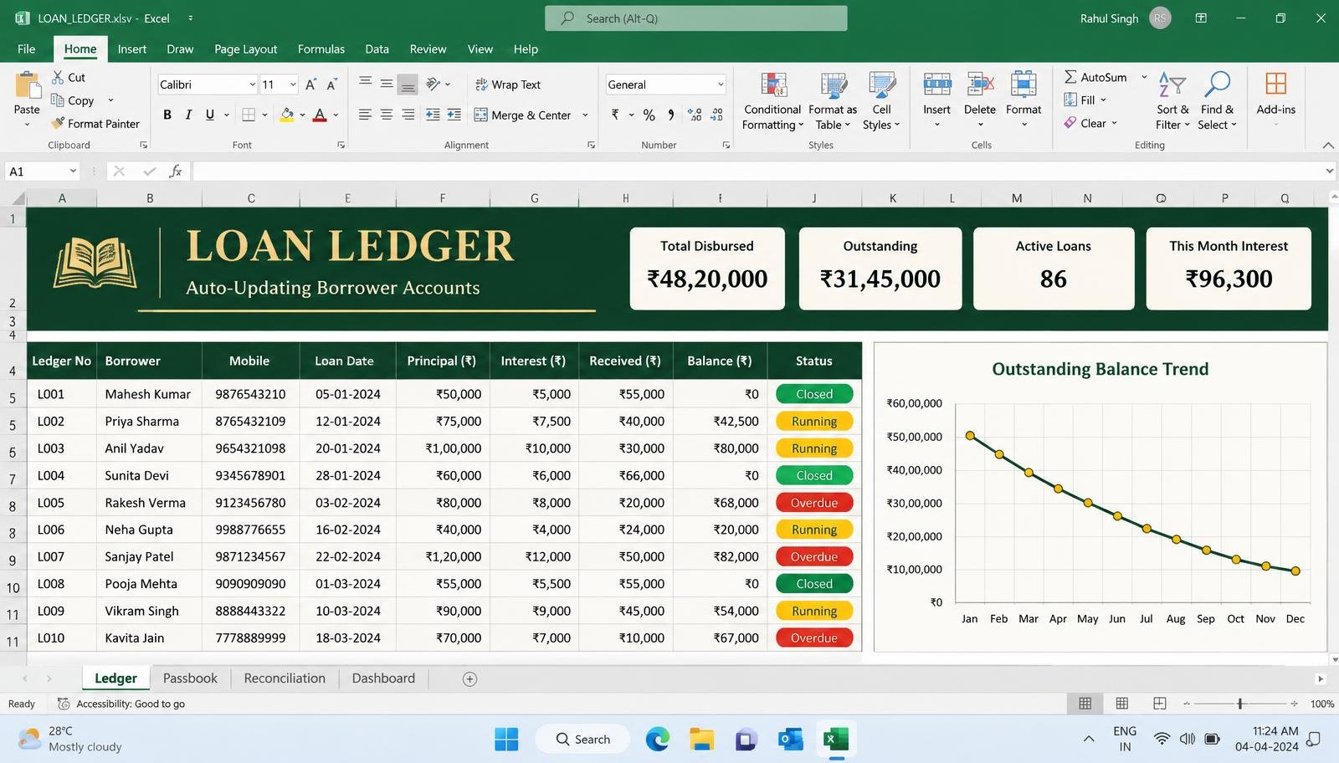This screenshot has width=1339, height=763.
Task: Click the Search (Alt-Q) box
Action: tap(695, 18)
